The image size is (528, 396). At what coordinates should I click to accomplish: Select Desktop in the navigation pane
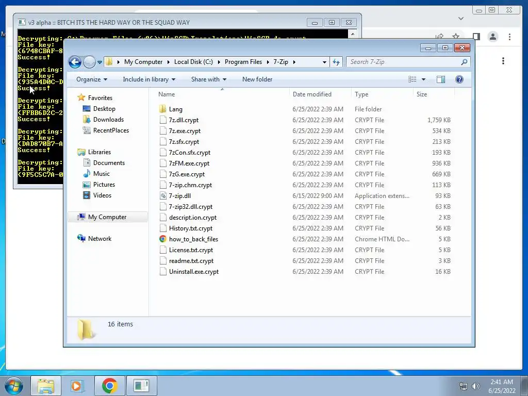(104, 109)
